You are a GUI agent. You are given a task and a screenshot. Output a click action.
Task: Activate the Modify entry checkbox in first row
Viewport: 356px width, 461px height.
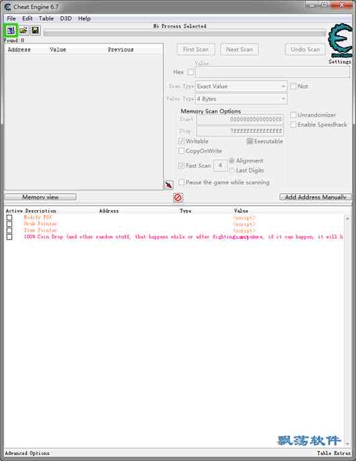(x=9, y=217)
